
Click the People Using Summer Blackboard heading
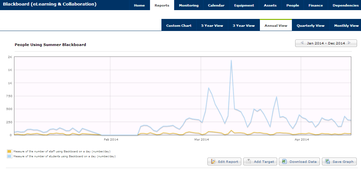pyautogui.click(x=50, y=45)
